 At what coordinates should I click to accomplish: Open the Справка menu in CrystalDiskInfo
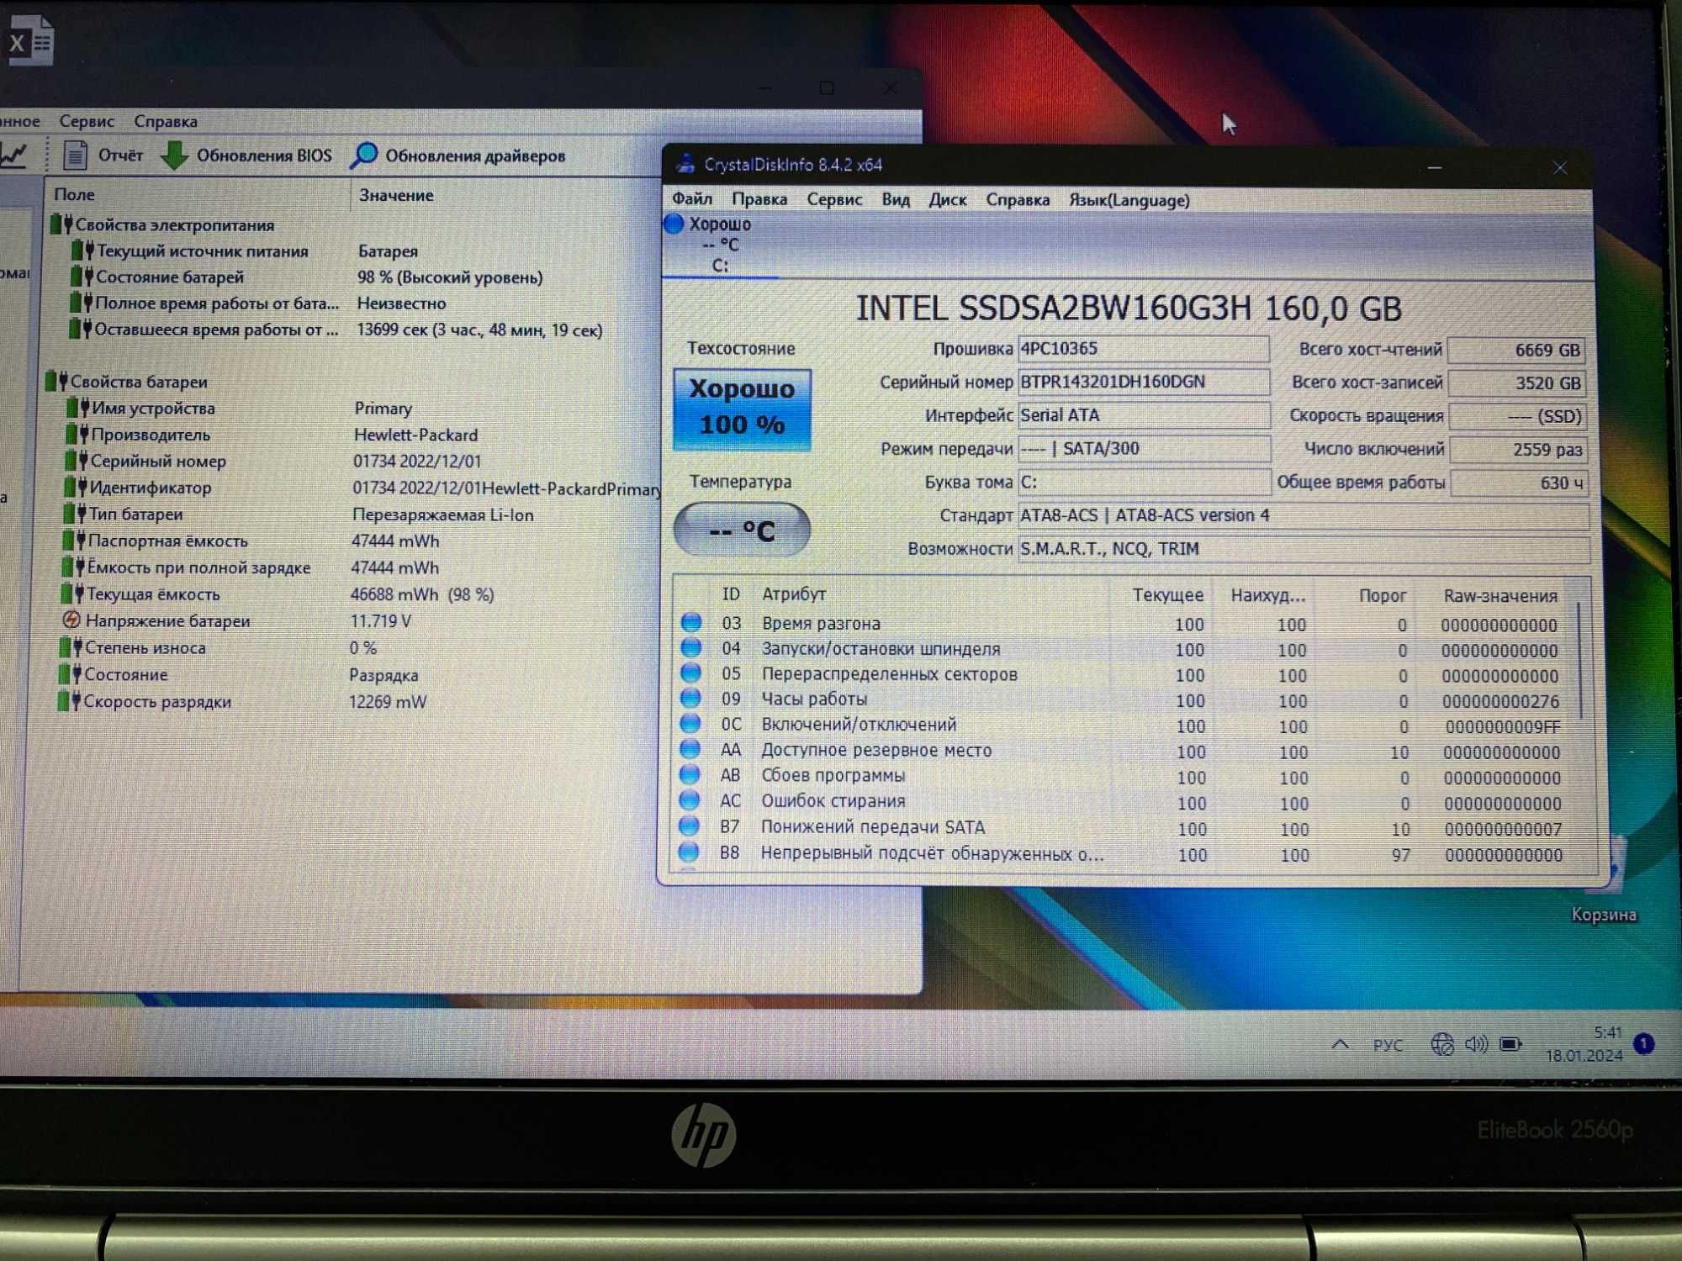1018,200
